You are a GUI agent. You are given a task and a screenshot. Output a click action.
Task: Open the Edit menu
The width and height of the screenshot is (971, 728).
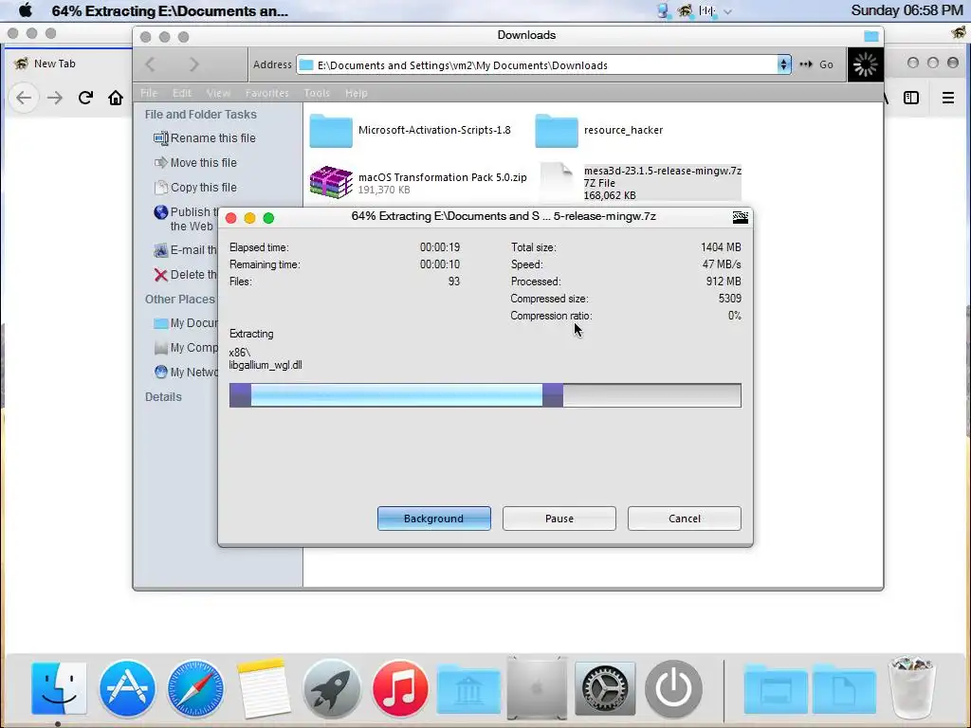click(181, 93)
